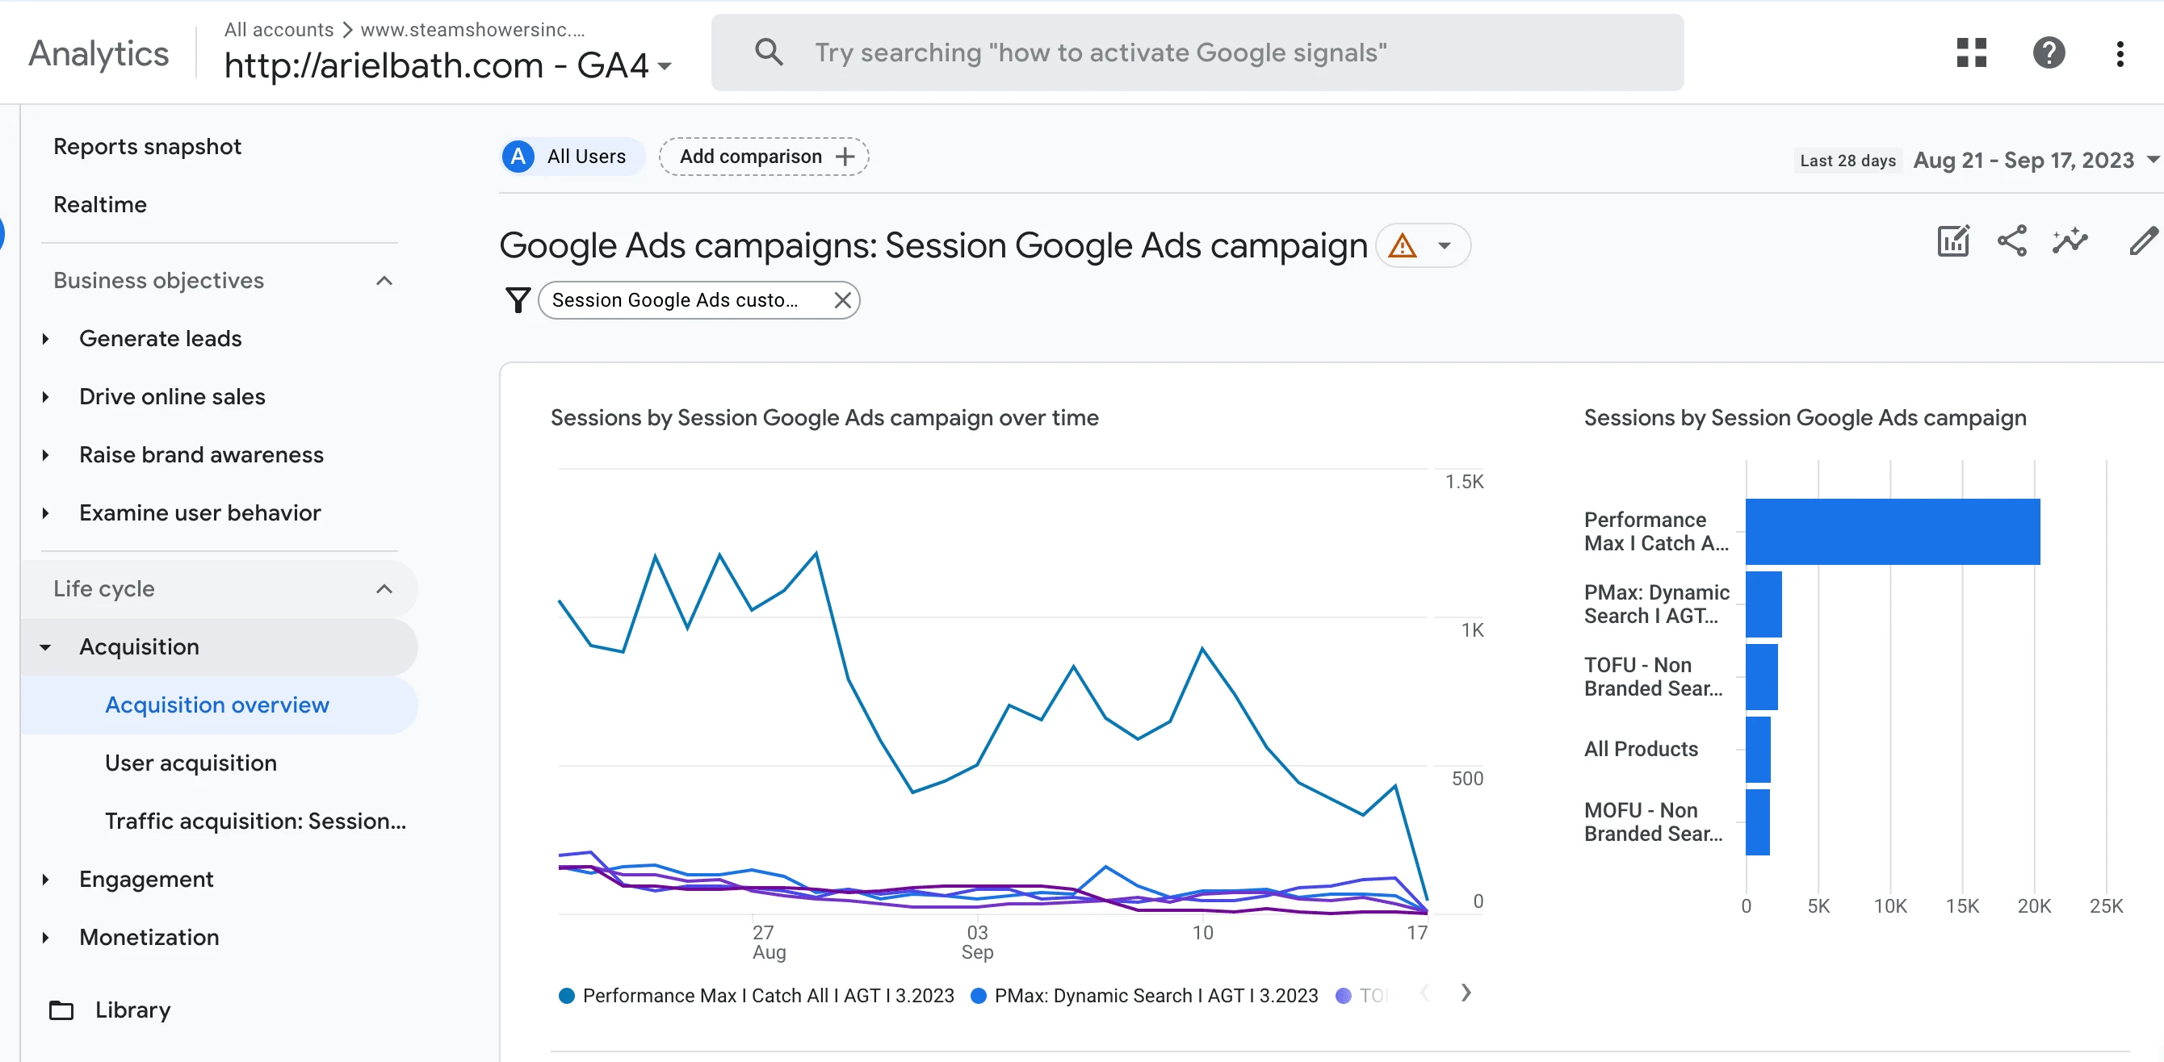Image resolution: width=2164 pixels, height=1062 pixels.
Task: Collapse the Life cycle section
Action: coord(384,588)
